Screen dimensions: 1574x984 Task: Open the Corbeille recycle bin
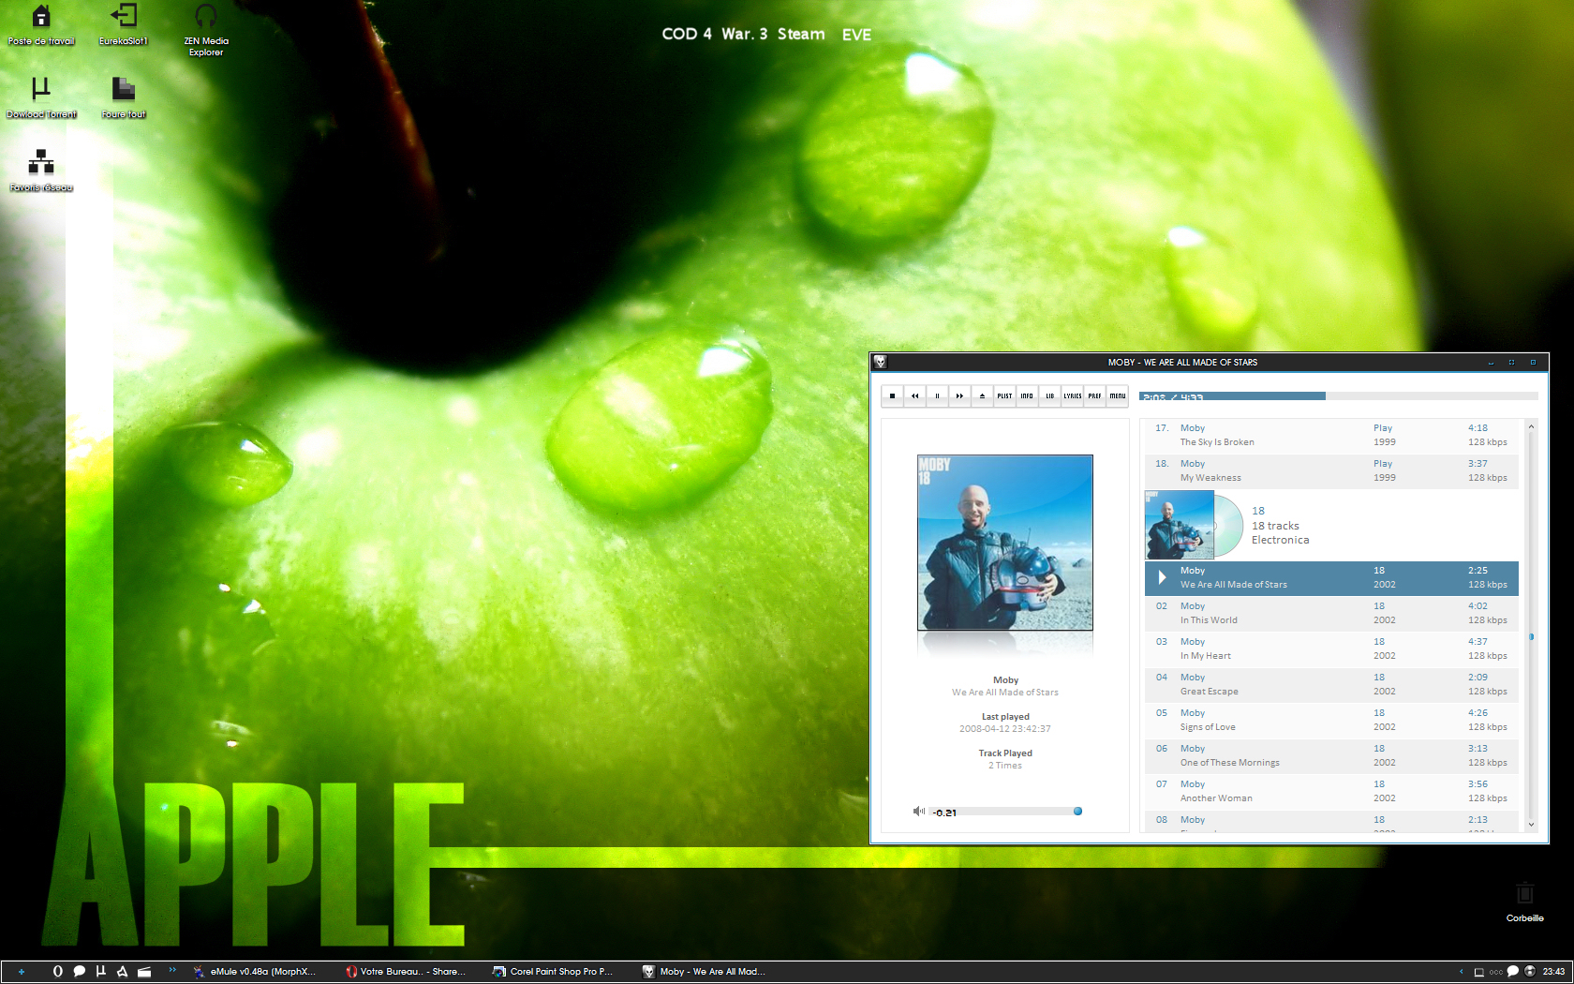pyautogui.click(x=1524, y=902)
